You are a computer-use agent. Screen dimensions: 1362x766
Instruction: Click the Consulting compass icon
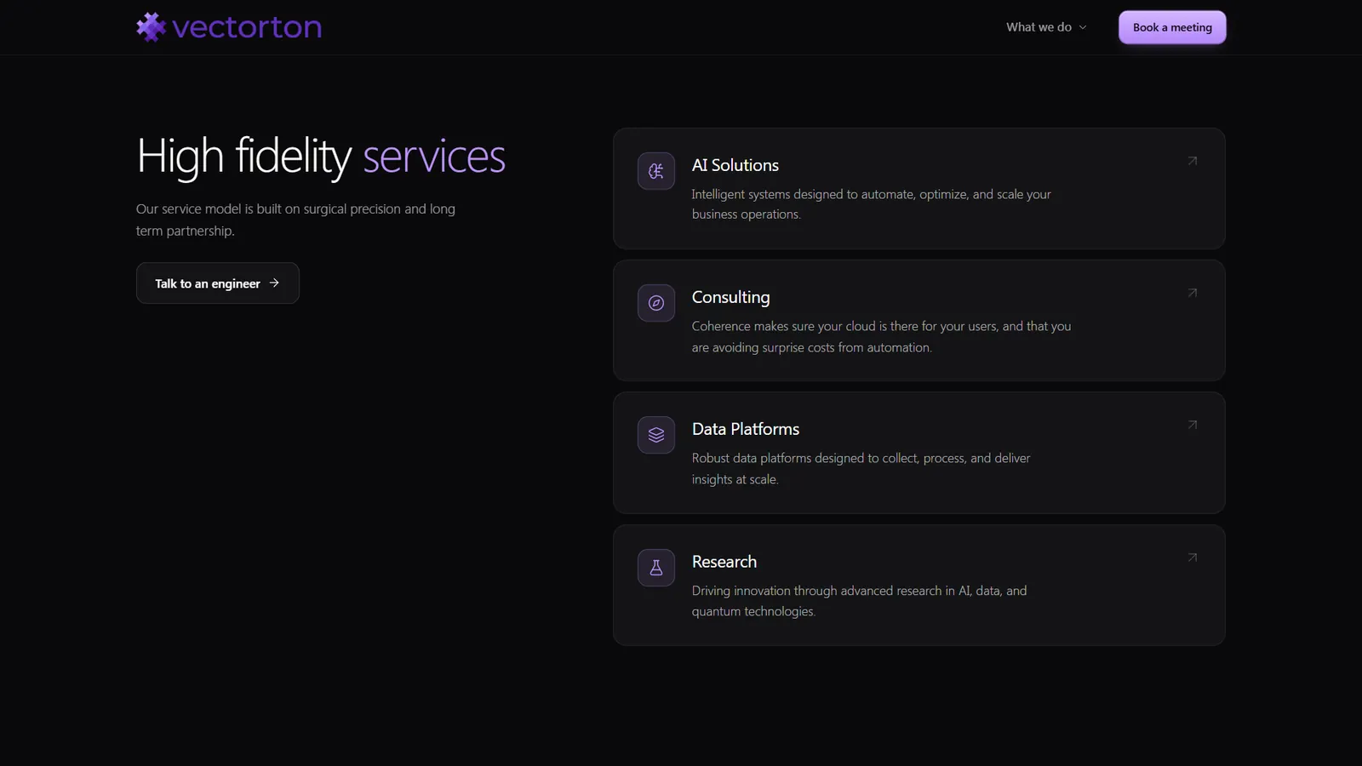pos(656,303)
